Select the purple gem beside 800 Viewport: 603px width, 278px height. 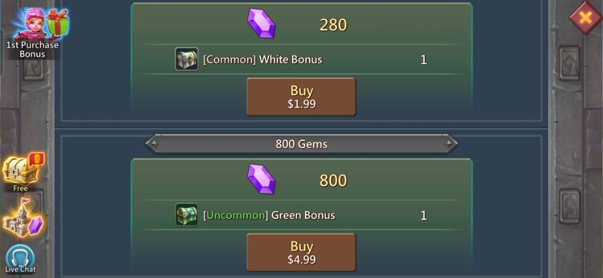point(261,179)
